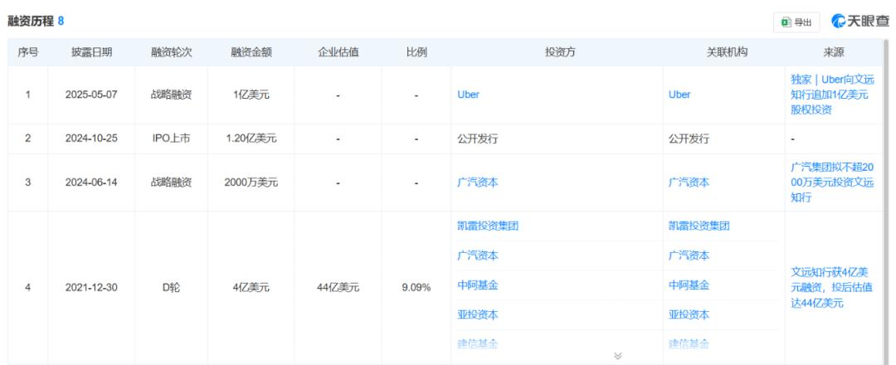Screen dimensions: 896x365
Task: Open 凯雷投资集团 in 投资方 column
Action: (x=488, y=226)
